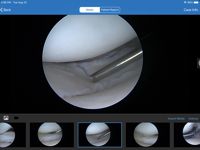
Task: Tap the 2:06 PM clock in status bar
Action: click(x=6, y=2)
